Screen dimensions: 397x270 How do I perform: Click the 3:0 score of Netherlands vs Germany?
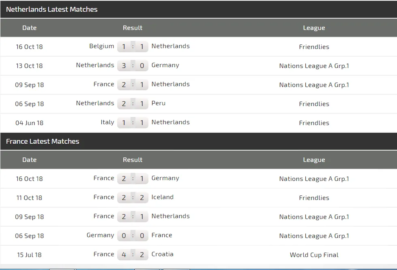click(x=133, y=66)
